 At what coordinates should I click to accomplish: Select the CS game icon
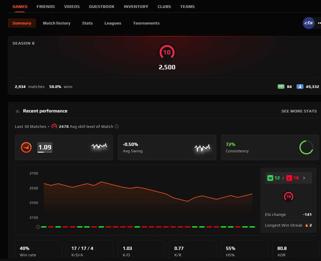pyautogui.click(x=309, y=23)
